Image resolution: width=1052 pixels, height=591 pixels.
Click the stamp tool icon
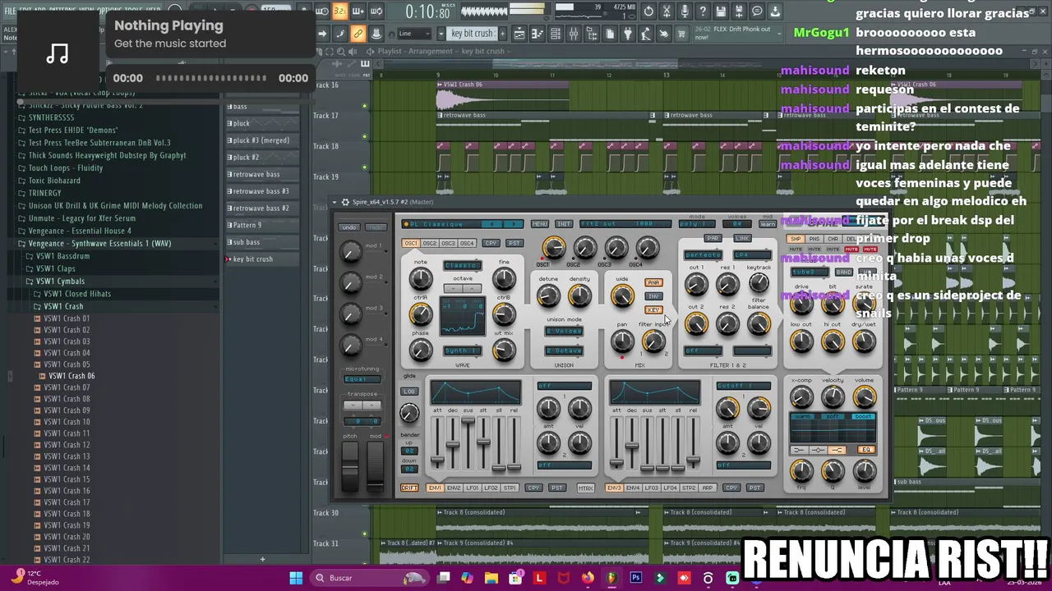[x=376, y=34]
